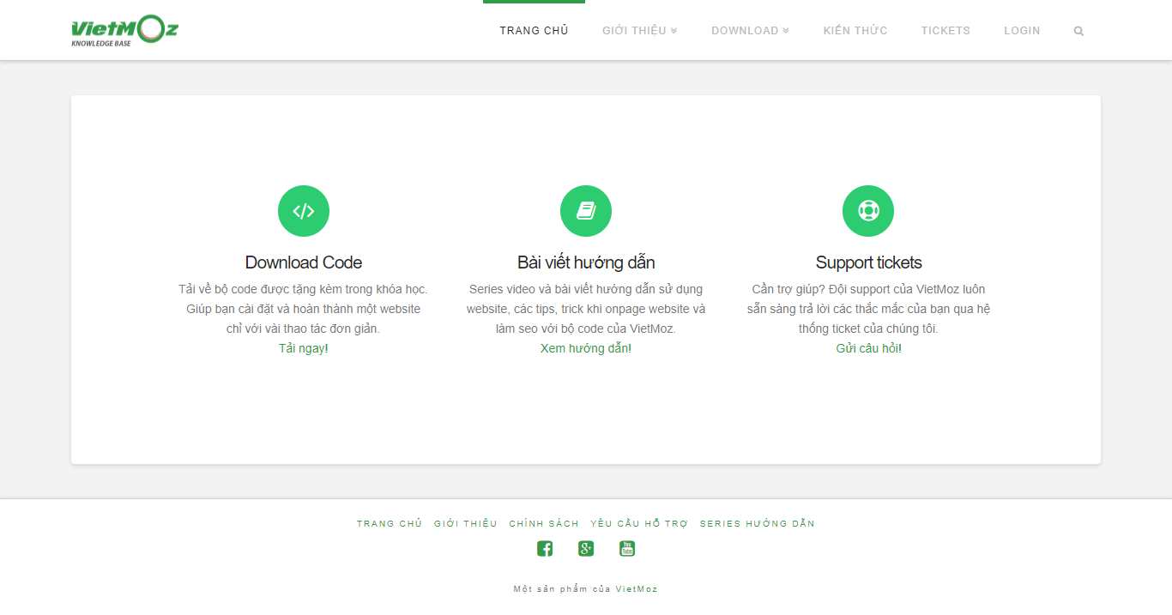Image resolution: width=1172 pixels, height=615 pixels.
Task: Click the Facebook icon in the footer
Action: [544, 548]
